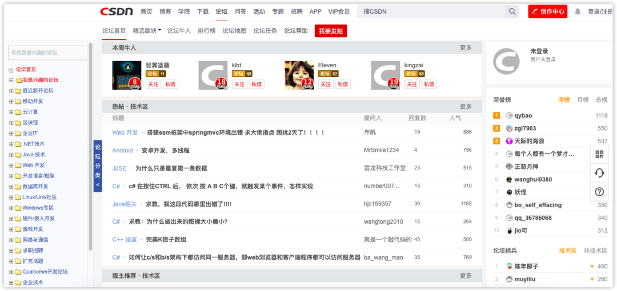Click bo_self_effacing's avatar icon
Viewport: 617px width, 291px height.
509,205
